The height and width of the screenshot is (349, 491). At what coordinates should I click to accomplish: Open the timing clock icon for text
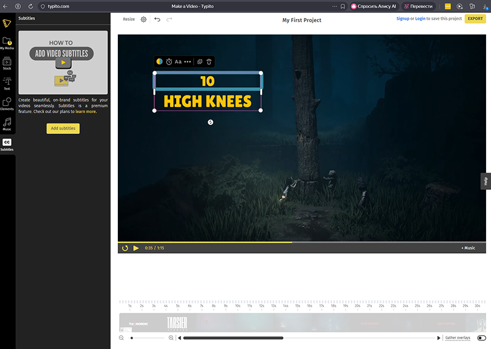coord(169,61)
